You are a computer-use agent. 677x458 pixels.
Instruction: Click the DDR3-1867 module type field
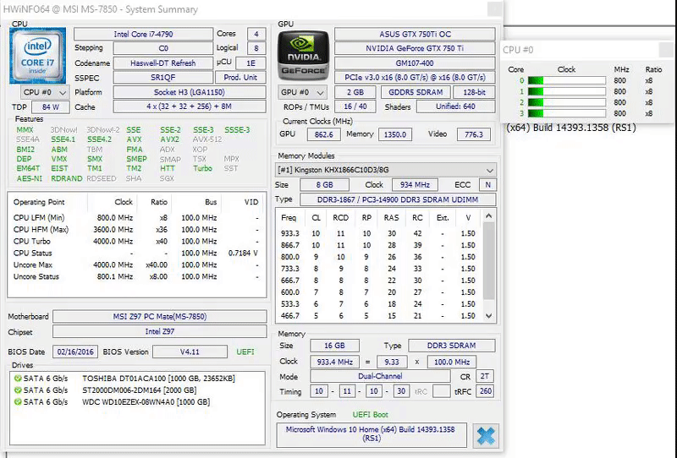click(398, 199)
